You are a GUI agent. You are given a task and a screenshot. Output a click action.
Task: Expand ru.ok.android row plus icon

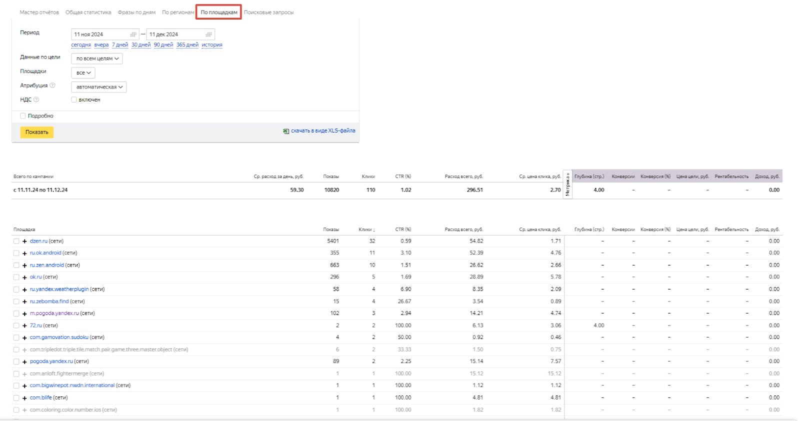tap(24, 253)
